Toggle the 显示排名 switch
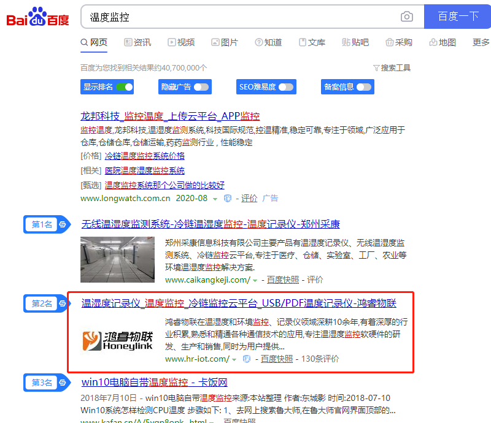 125,87
